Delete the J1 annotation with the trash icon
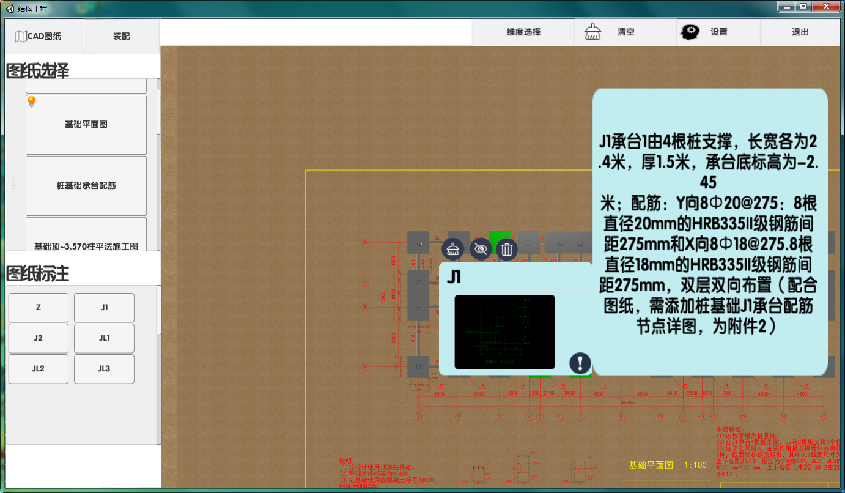This screenshot has width=845, height=493. click(507, 249)
